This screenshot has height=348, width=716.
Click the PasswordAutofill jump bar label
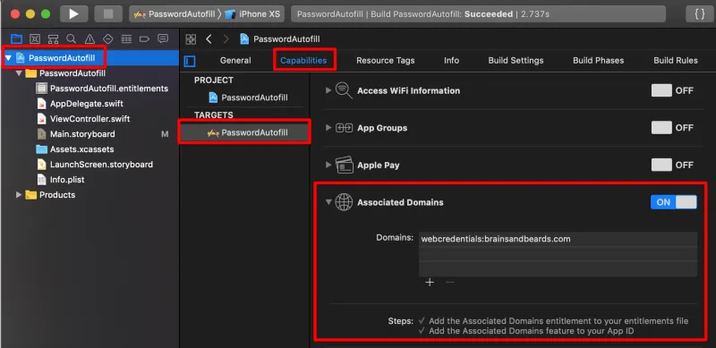286,39
